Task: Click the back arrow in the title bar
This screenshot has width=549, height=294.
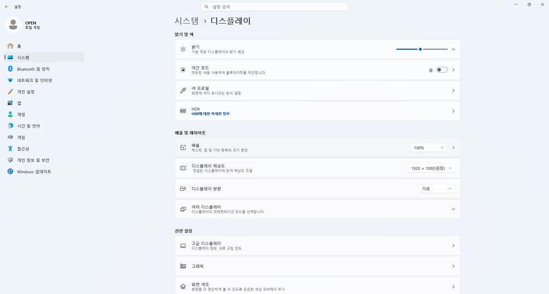Action: (x=6, y=6)
